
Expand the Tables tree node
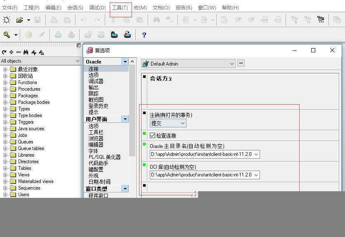[5, 169]
